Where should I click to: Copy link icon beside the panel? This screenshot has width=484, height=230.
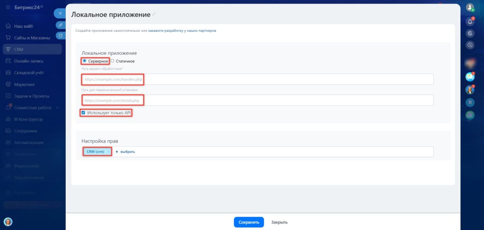(60, 25)
